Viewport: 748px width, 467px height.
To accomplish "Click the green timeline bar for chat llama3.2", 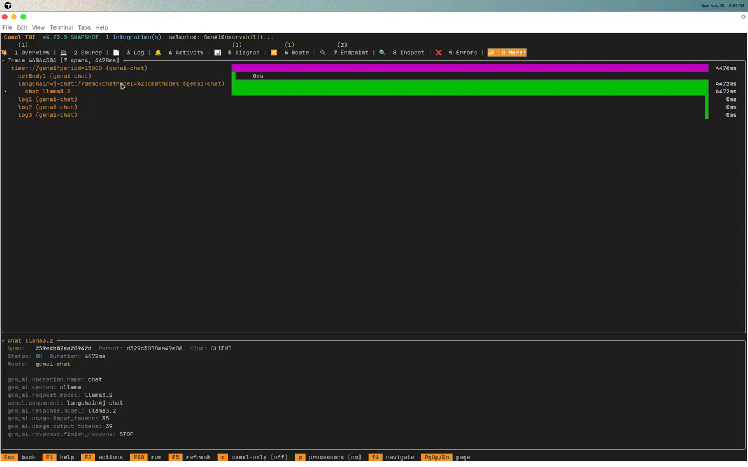I will click(x=470, y=92).
